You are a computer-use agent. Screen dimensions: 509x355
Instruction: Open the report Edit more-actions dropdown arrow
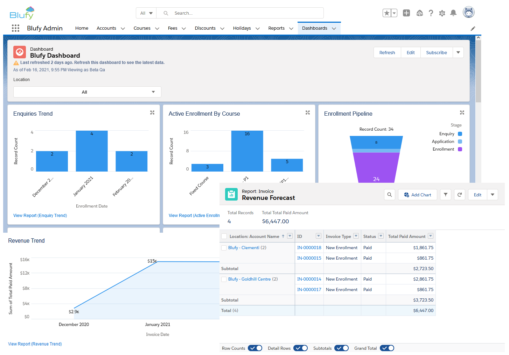click(493, 195)
